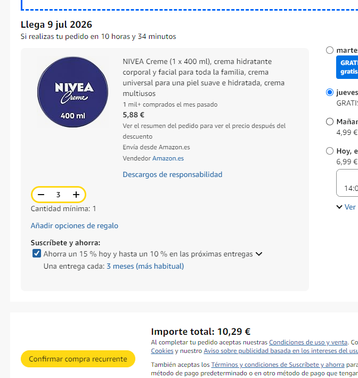Uncheck the Suscríbete y ahorra checkbox
This screenshot has height=378, width=358.
37,253
